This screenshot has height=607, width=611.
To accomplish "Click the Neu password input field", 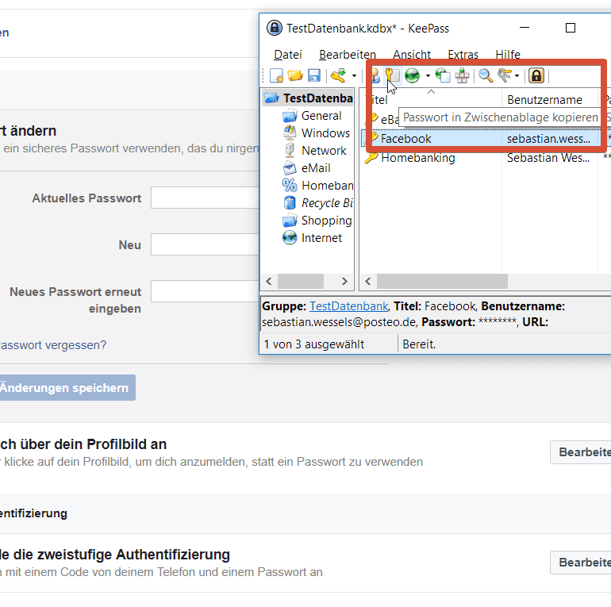I will [x=205, y=244].
